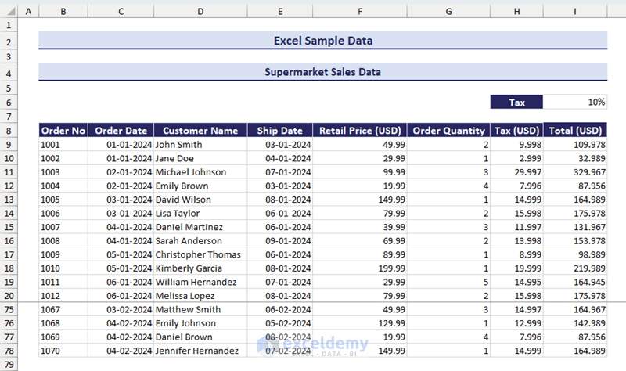Select the dark blue Tax label cell
Image resolution: width=626 pixels, height=371 pixels.
516,102
